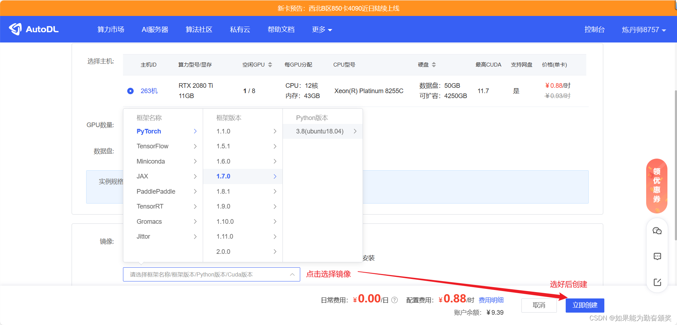Choose framework version 1.7.0
Image resolution: width=677 pixels, height=325 pixels.
243,176
